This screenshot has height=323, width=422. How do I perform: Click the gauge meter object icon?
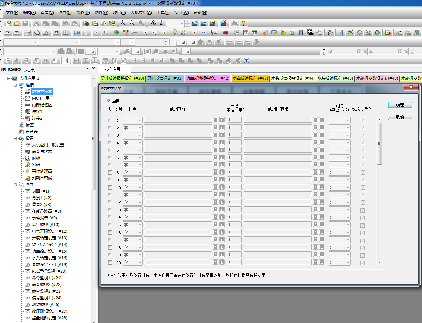(226, 32)
